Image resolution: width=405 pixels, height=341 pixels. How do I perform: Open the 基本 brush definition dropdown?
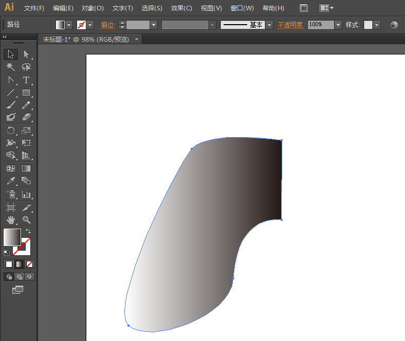point(269,25)
